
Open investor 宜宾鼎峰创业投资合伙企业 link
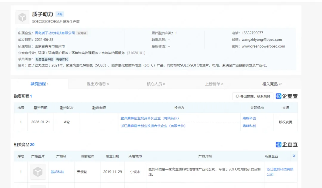click(150, 118)
